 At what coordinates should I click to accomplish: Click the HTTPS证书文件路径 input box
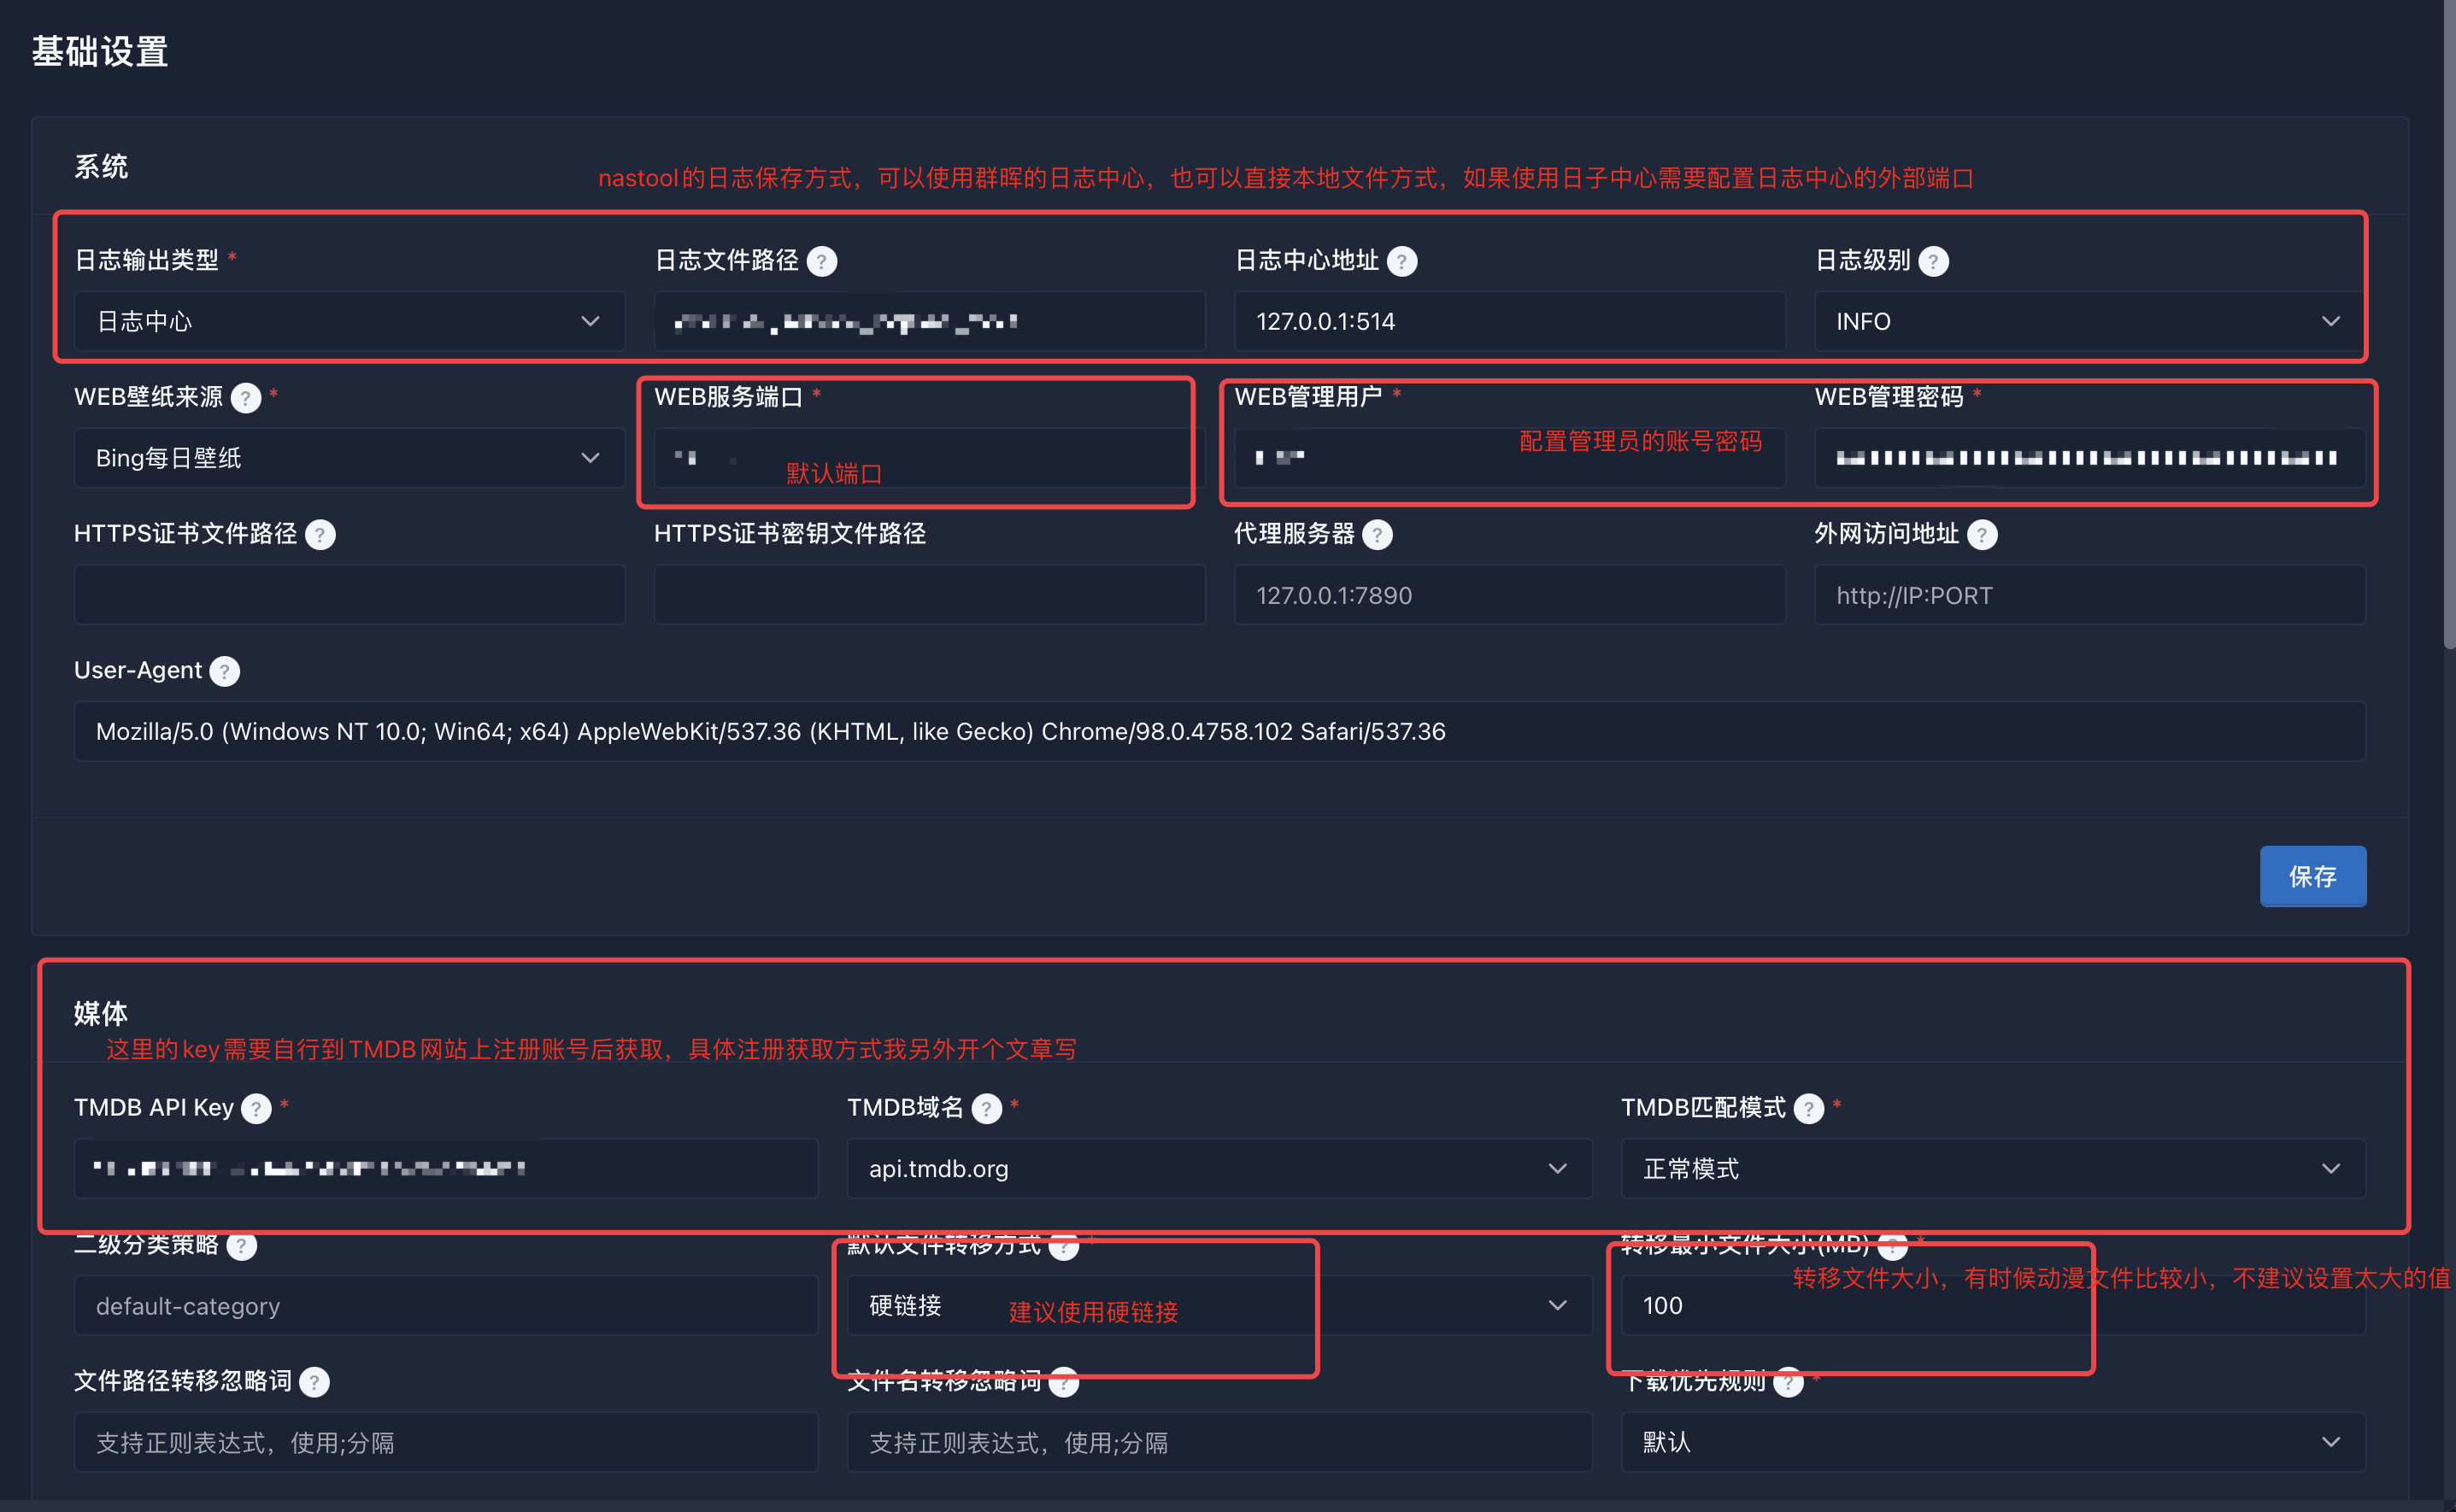click(x=348, y=595)
